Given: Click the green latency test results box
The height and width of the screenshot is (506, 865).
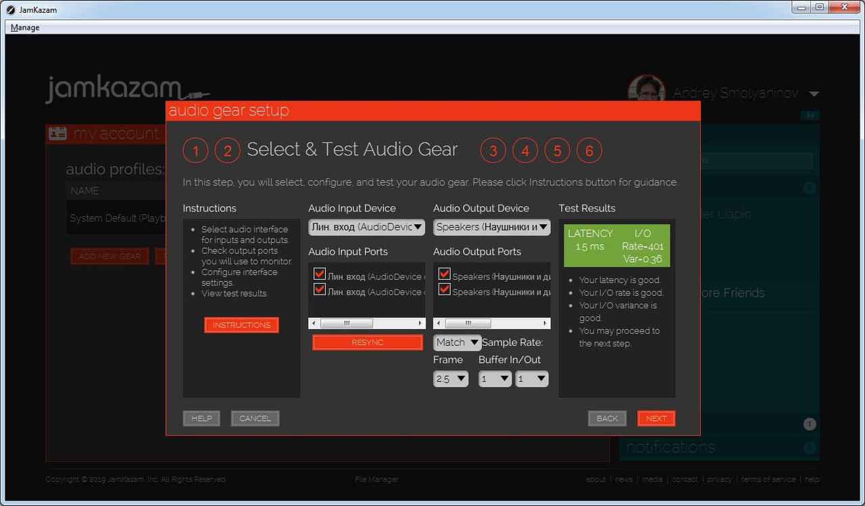Looking at the screenshot, I should click(x=617, y=246).
